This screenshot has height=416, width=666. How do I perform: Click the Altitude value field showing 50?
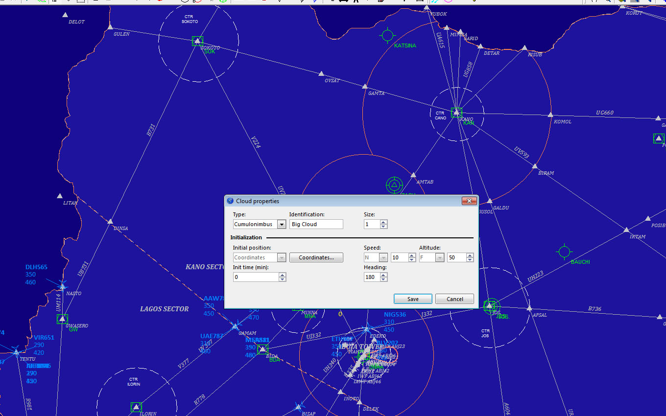coord(457,257)
